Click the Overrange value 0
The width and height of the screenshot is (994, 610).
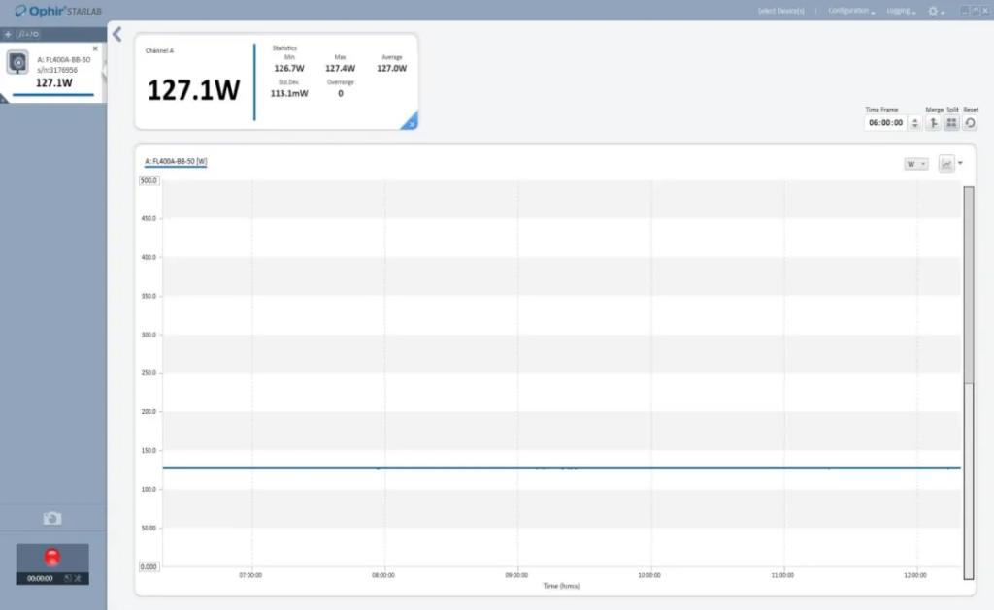[341, 94]
